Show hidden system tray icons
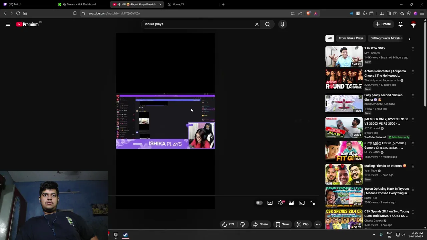Viewport: 427px width, 240px height. pos(374,235)
